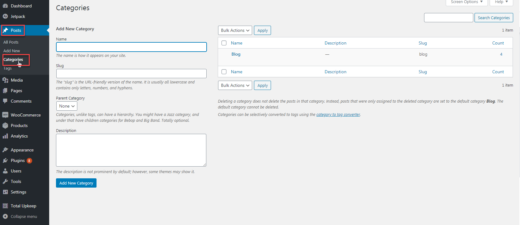Click the Jetpack lightning icon
This screenshot has width=520, height=225.
click(5, 16)
